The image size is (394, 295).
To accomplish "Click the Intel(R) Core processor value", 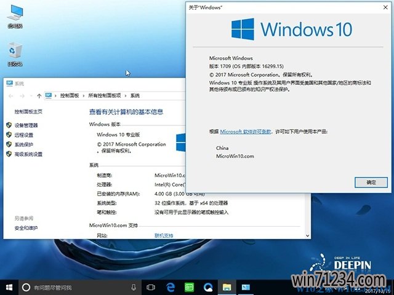I will point(170,184).
